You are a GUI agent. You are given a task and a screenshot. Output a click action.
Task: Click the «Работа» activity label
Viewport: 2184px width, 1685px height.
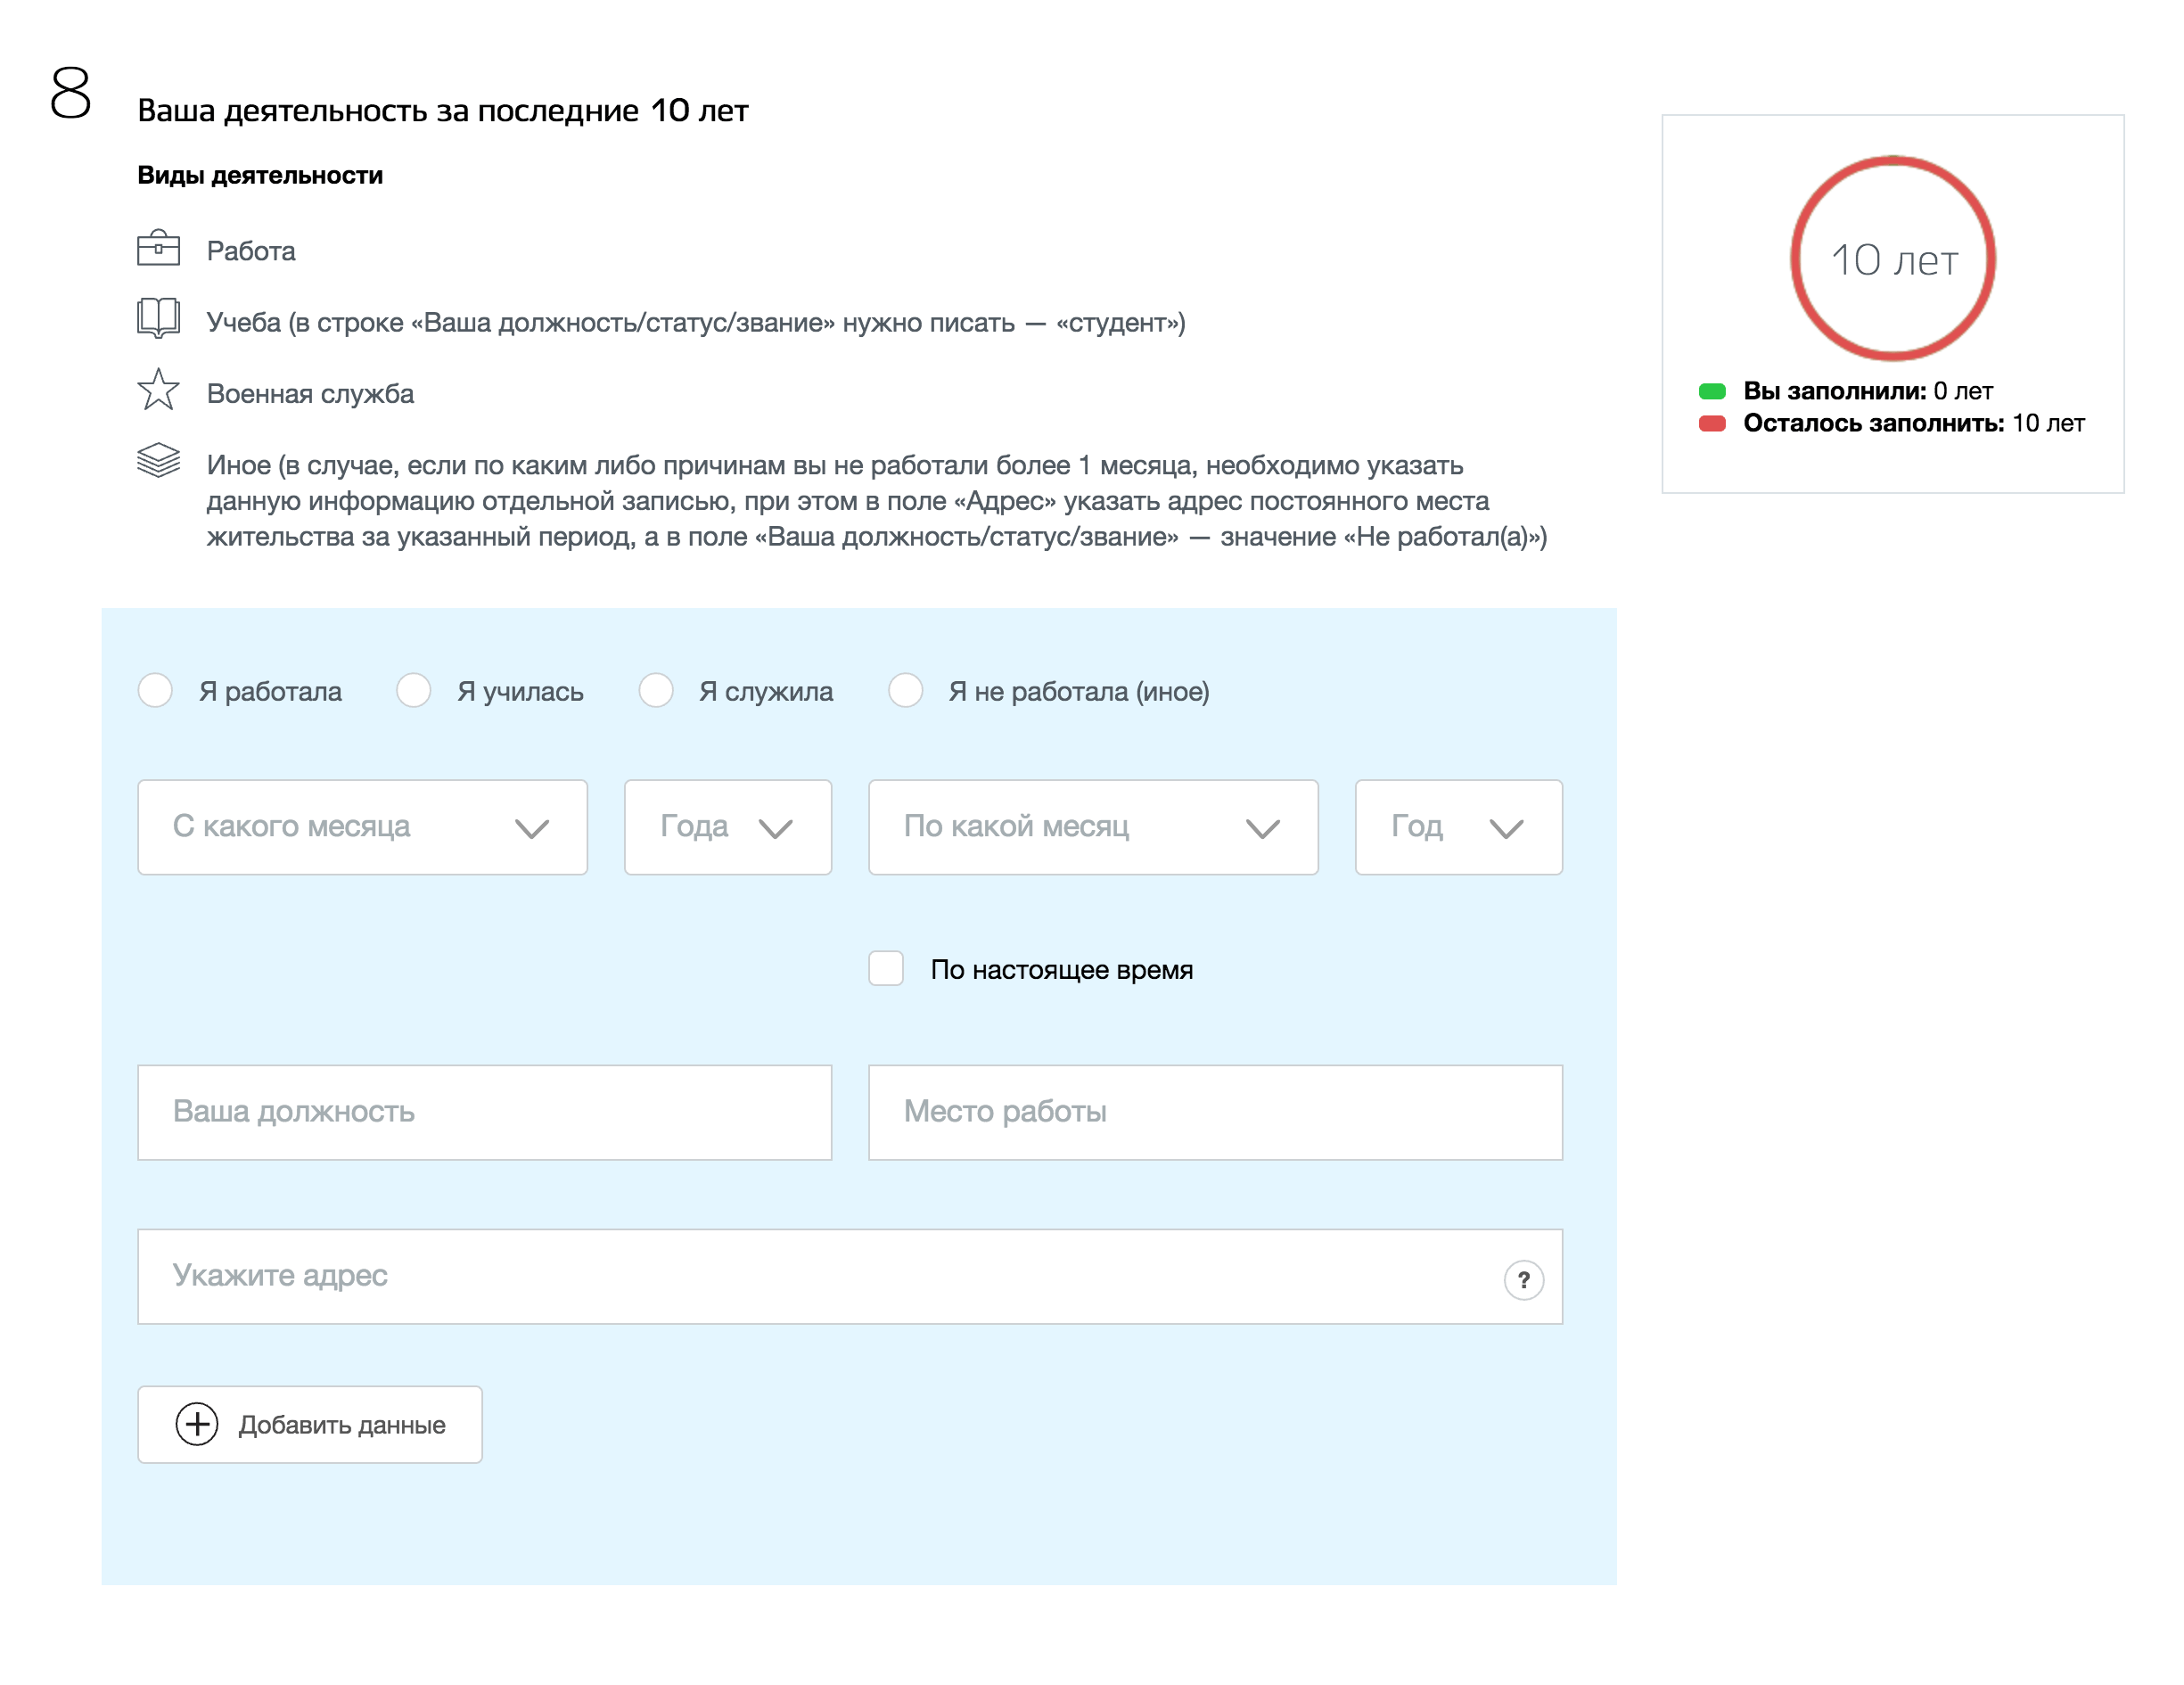(251, 251)
